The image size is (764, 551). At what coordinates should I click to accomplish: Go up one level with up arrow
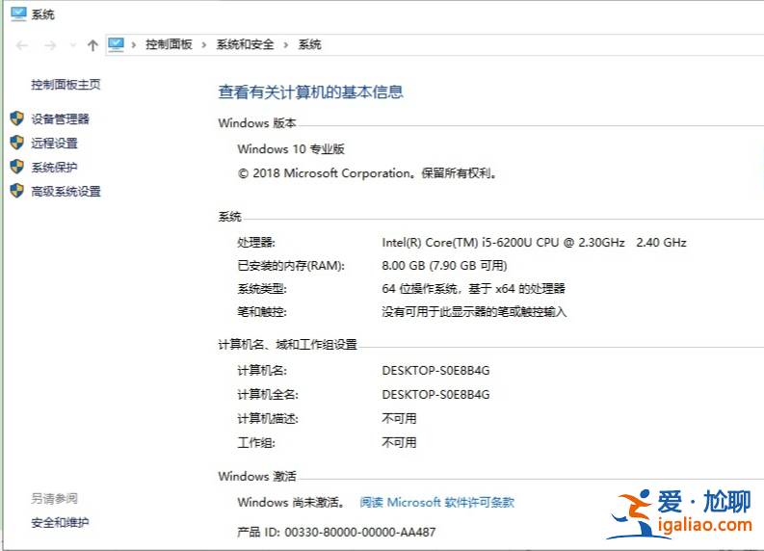(x=92, y=46)
